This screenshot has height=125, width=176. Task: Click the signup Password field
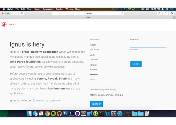[108, 75]
